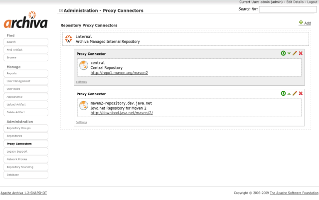This screenshot has width=319, height=200.
Task: Open Repositories in the sidebar
Action: click(x=26, y=136)
